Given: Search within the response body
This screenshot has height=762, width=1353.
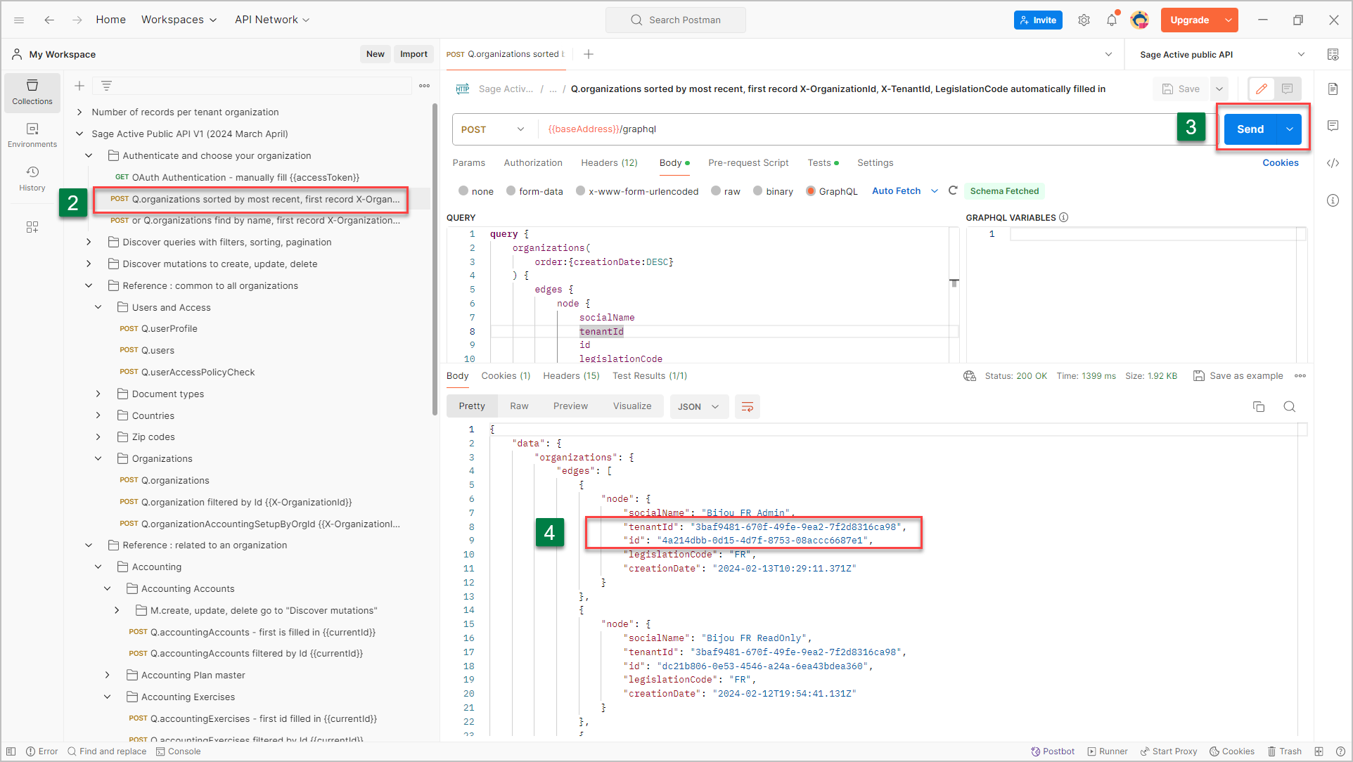Looking at the screenshot, I should 1289,406.
